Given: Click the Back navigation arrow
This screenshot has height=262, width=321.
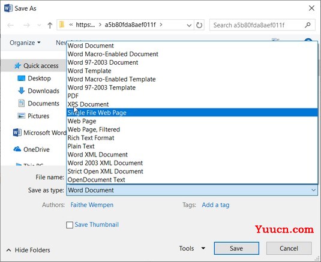Looking at the screenshot, I should point(10,25).
